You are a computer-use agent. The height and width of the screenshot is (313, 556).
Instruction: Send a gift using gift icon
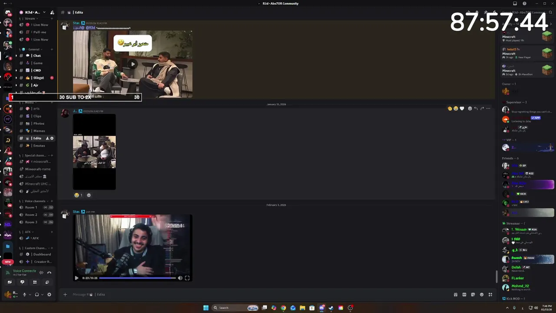pyautogui.click(x=456, y=294)
